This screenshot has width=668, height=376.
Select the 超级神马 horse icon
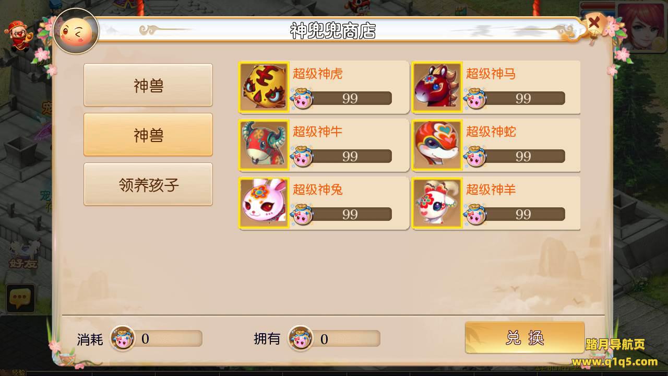click(437, 87)
